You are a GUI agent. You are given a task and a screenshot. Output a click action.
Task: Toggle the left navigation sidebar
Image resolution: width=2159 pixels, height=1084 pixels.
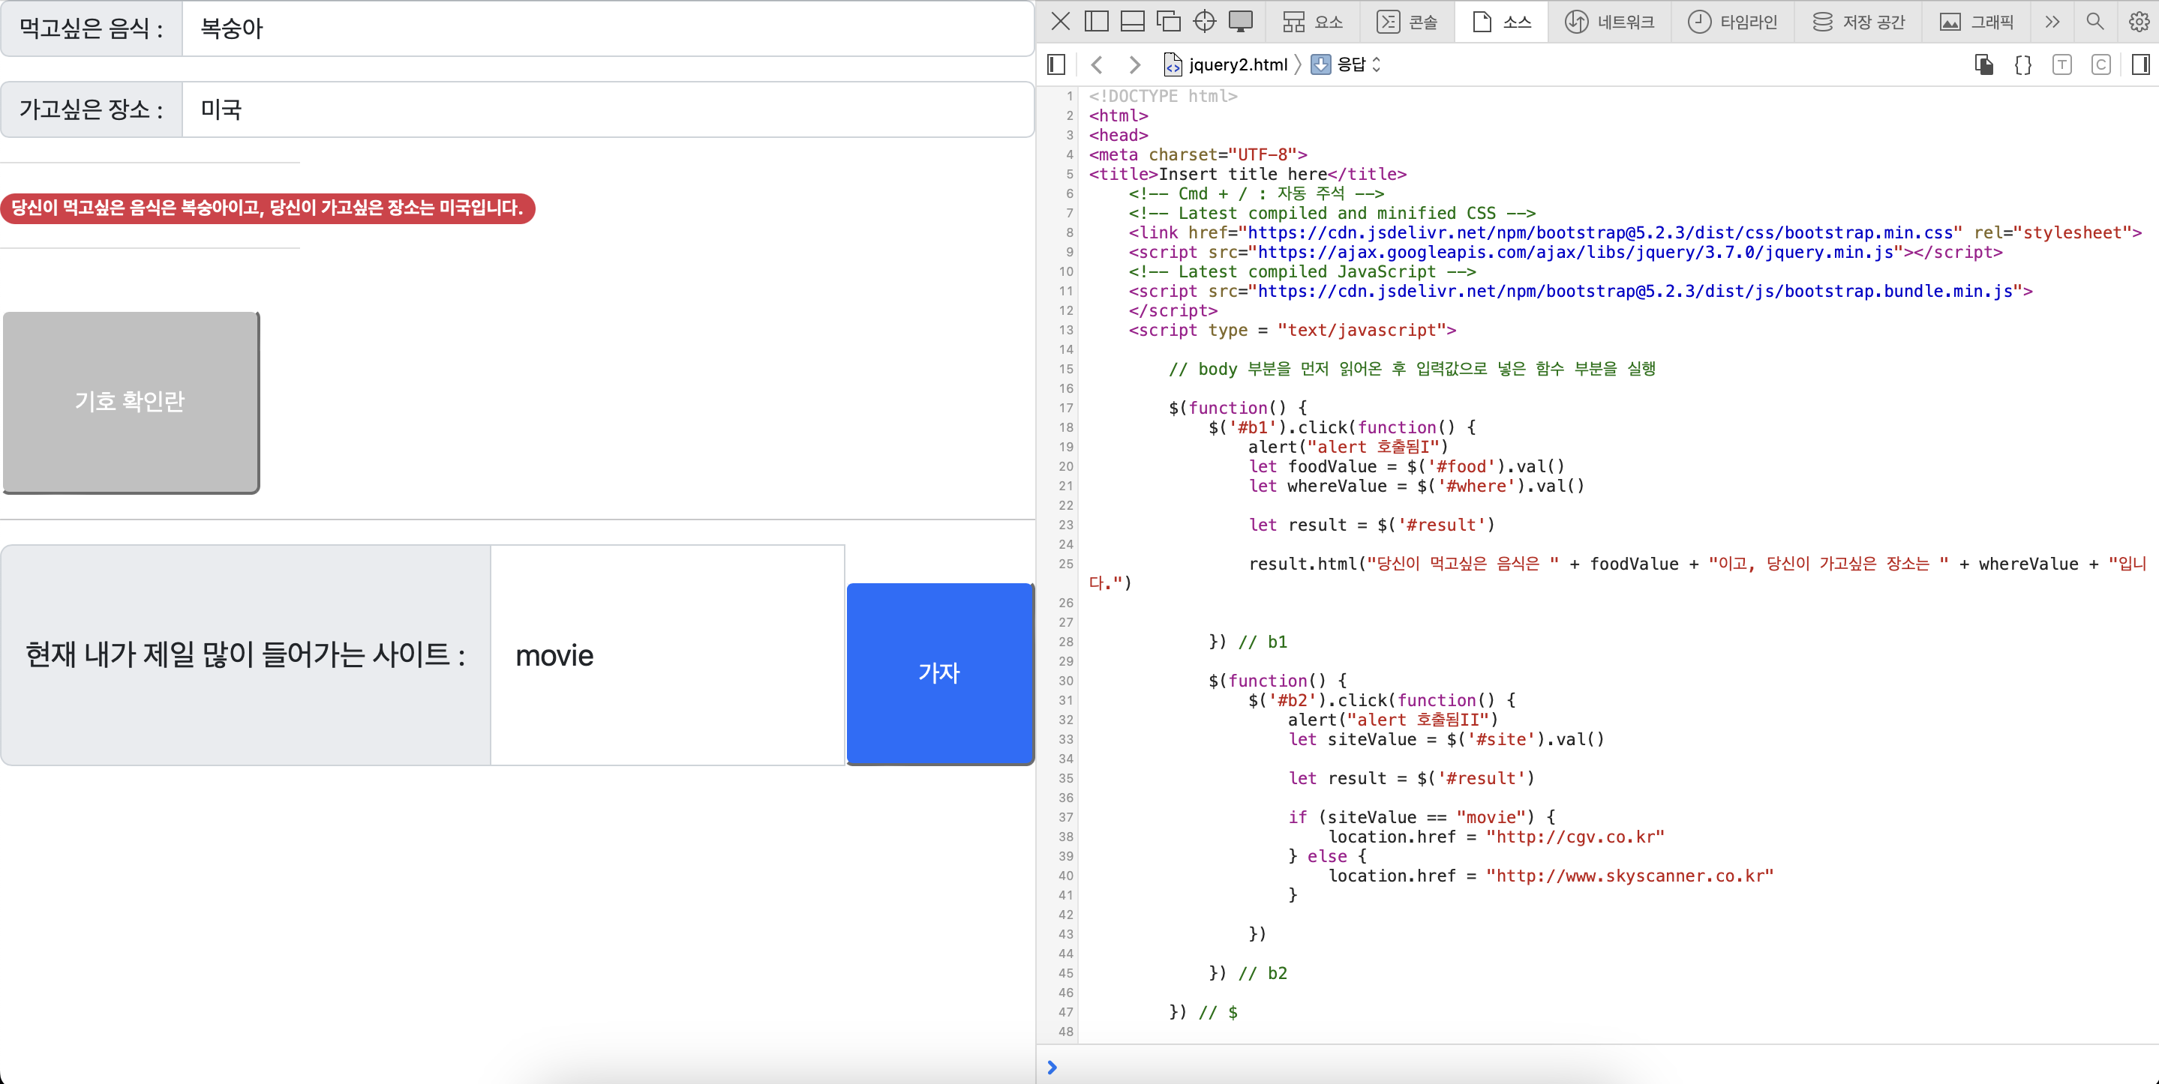point(1056,64)
